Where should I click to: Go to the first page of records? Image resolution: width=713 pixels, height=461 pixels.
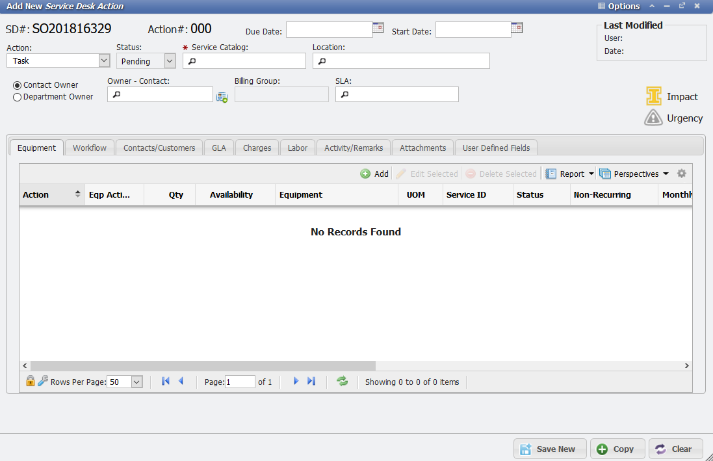(166, 382)
